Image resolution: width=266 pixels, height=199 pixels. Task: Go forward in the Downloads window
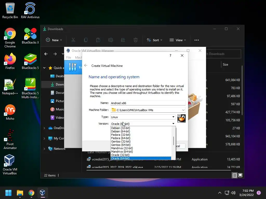(55, 54)
